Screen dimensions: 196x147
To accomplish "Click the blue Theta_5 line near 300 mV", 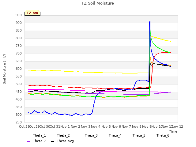I will [60, 114].
